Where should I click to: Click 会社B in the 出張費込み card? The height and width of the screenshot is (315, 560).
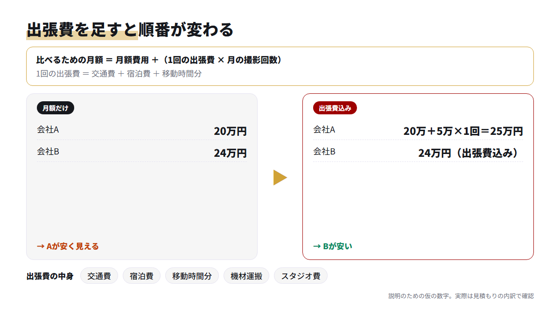(x=324, y=151)
